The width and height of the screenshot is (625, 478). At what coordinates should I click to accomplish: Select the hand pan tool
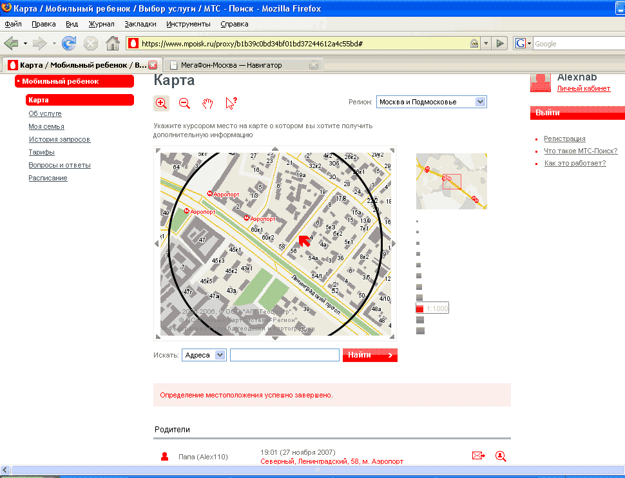pos(207,103)
